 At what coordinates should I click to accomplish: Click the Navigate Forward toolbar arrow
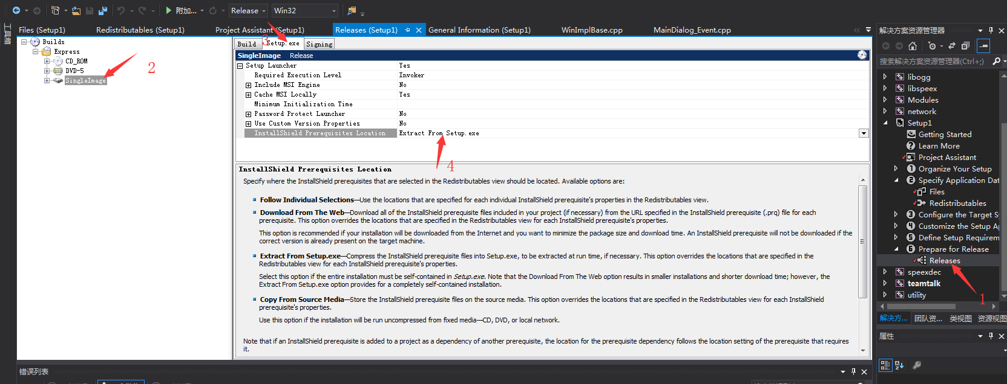(37, 10)
